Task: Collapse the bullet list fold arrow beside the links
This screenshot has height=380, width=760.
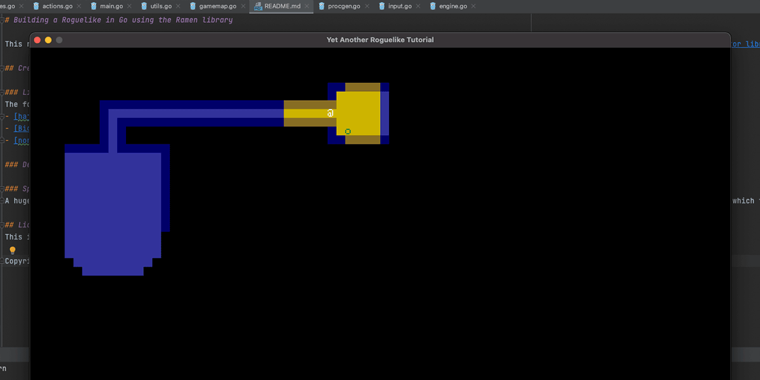Action: point(3,116)
